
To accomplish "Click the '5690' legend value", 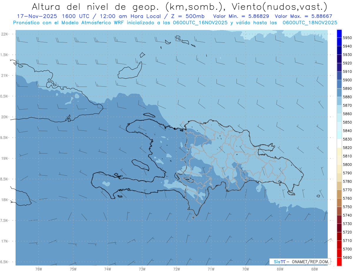I will click(x=347, y=257).
